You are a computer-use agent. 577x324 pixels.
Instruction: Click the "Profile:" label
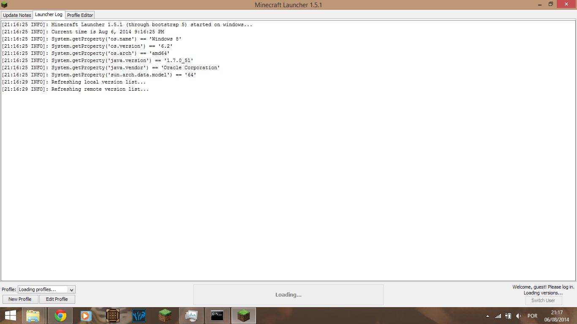pos(9,289)
